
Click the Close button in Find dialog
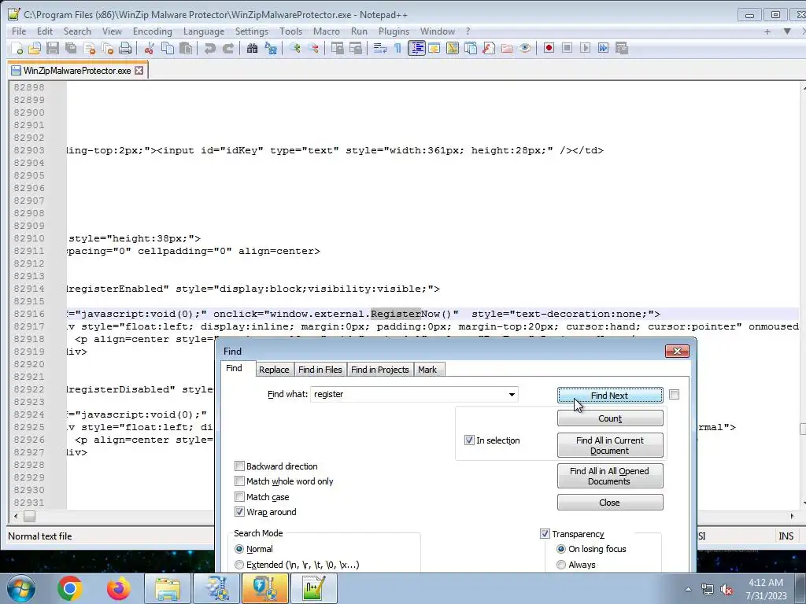click(x=610, y=503)
